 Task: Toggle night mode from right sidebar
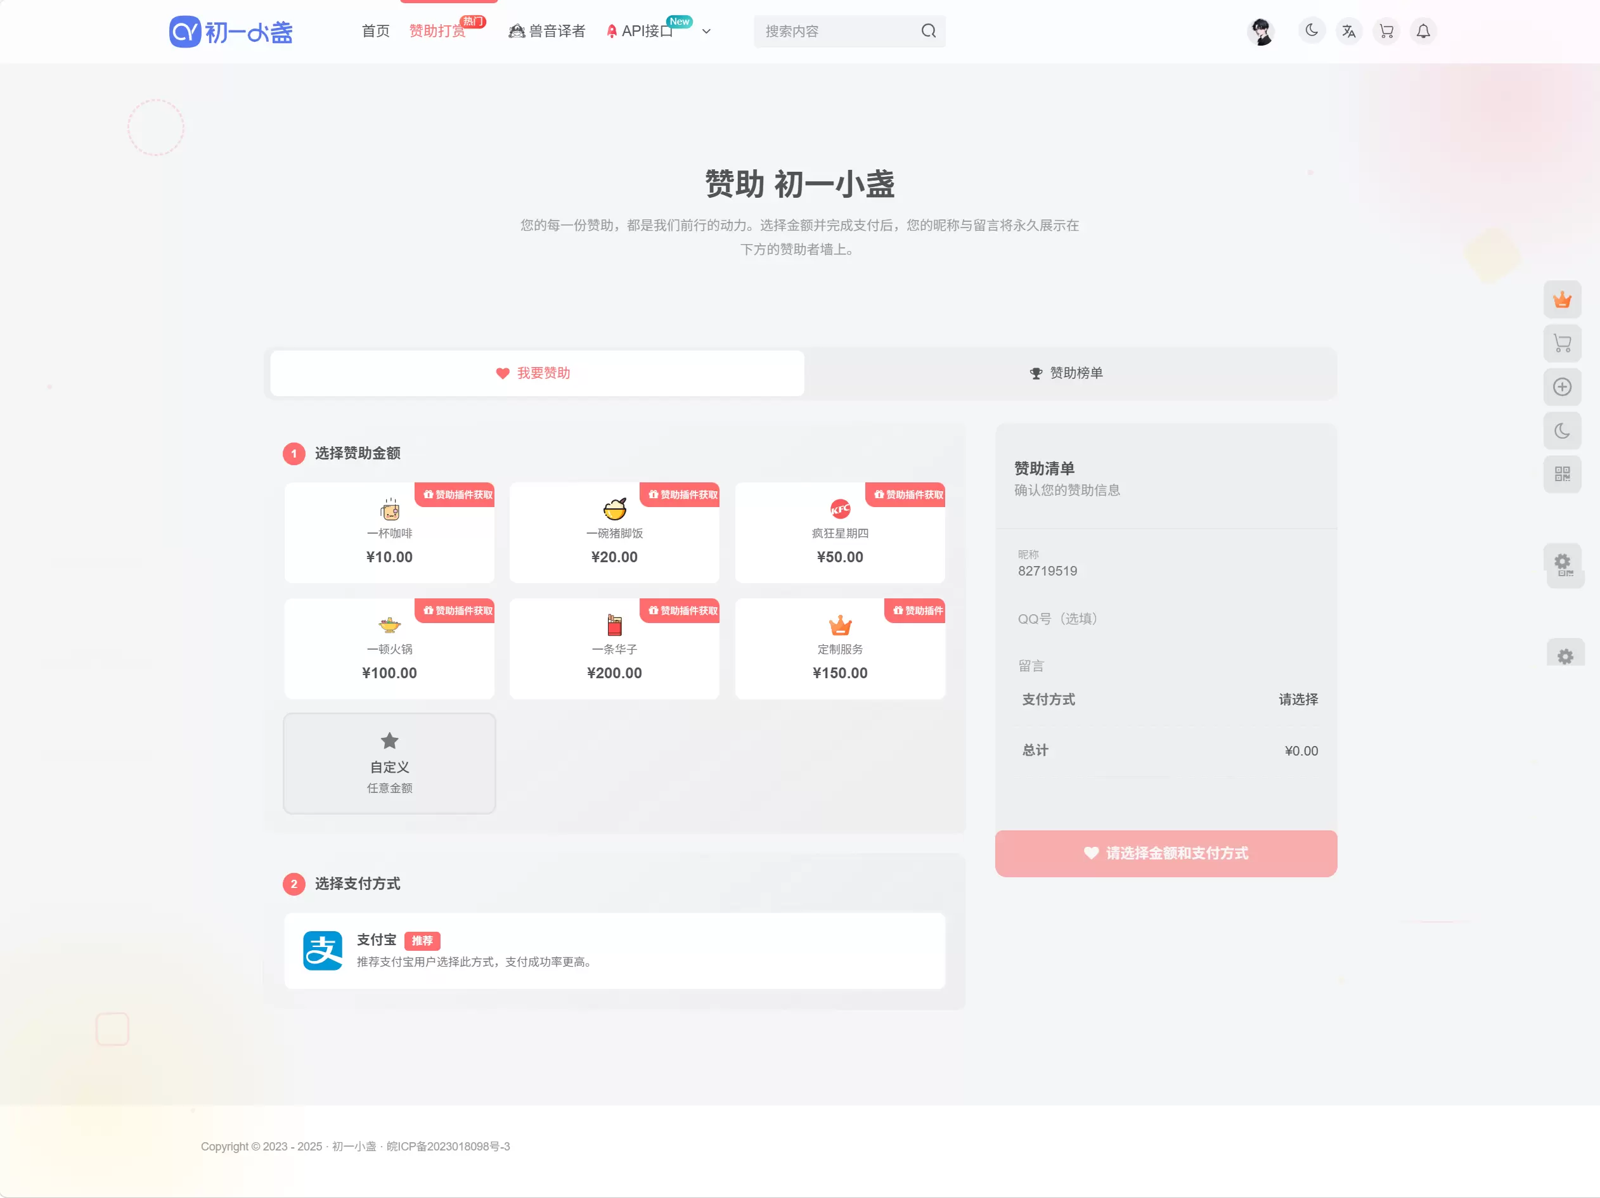coord(1563,431)
